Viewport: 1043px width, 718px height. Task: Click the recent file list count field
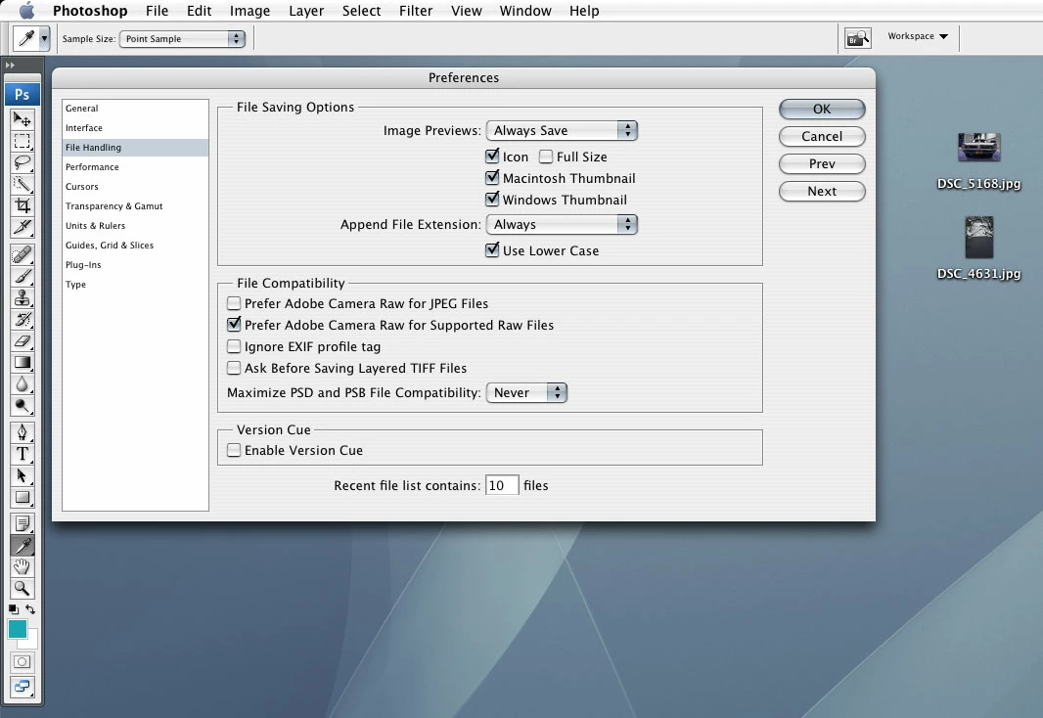pos(502,485)
